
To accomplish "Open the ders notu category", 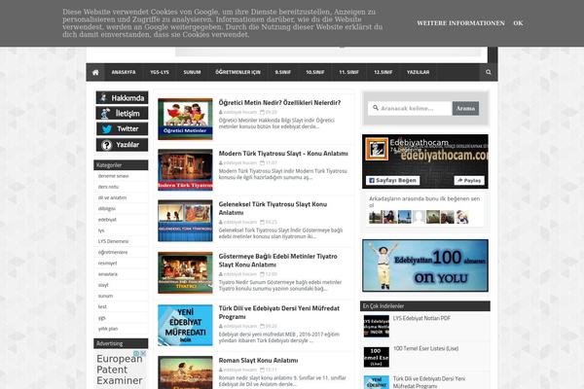I will click(x=108, y=187).
